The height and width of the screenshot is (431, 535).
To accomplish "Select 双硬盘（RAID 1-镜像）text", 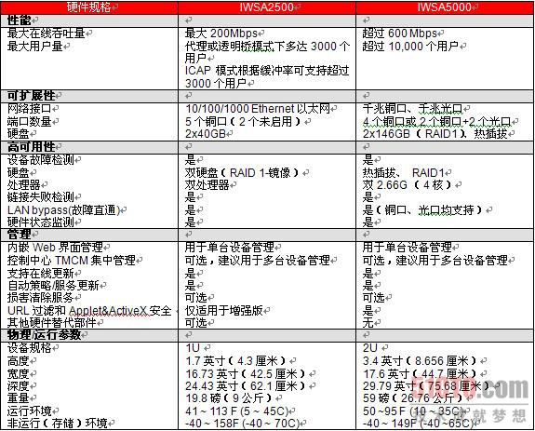I will tap(243, 172).
